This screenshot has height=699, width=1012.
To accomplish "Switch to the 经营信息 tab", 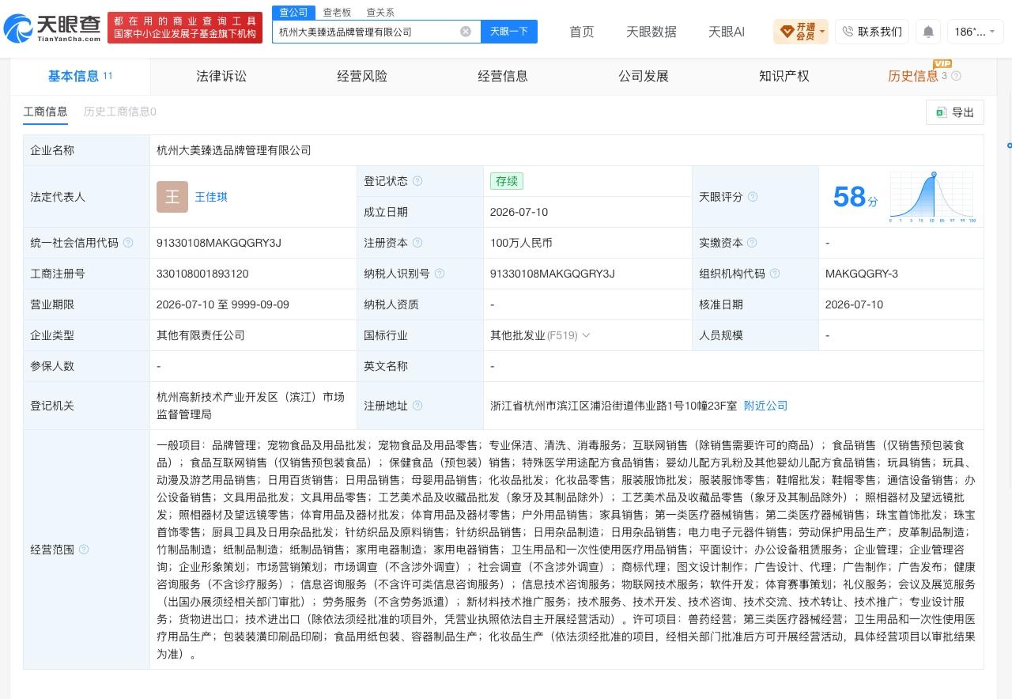I will pos(503,76).
